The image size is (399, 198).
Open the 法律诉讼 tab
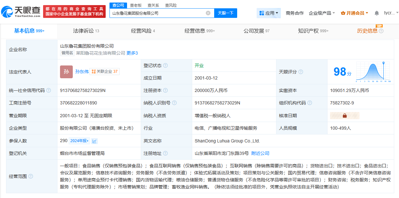[86, 31]
